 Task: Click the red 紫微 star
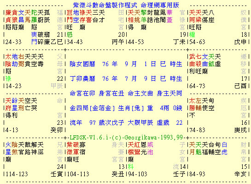70,148
